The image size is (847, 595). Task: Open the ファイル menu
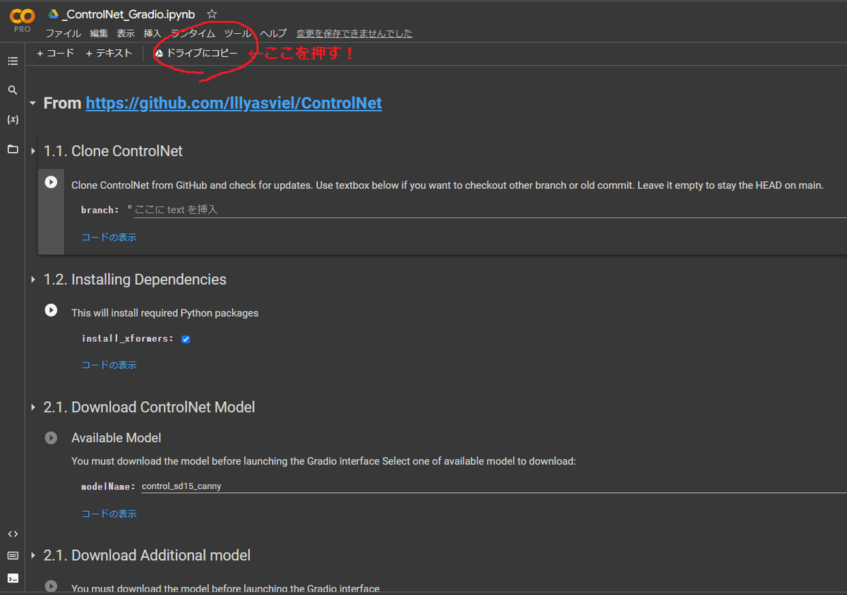tap(64, 33)
